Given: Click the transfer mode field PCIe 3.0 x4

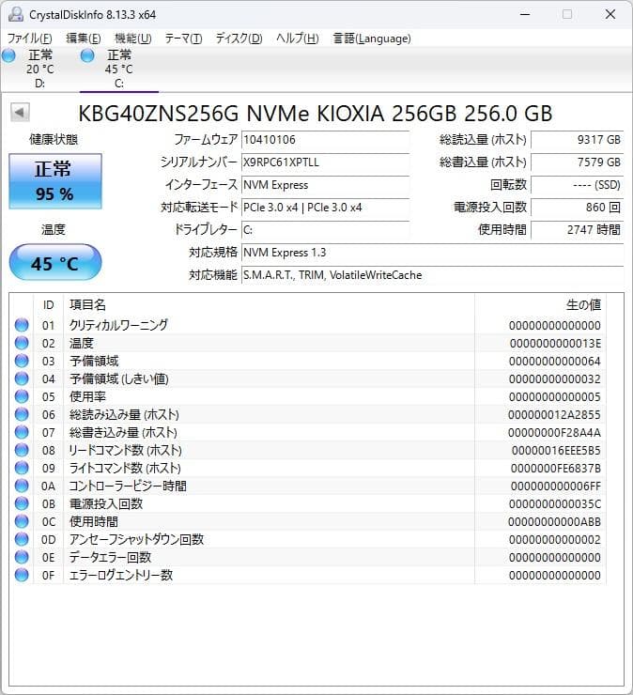Looking at the screenshot, I should tap(325, 208).
